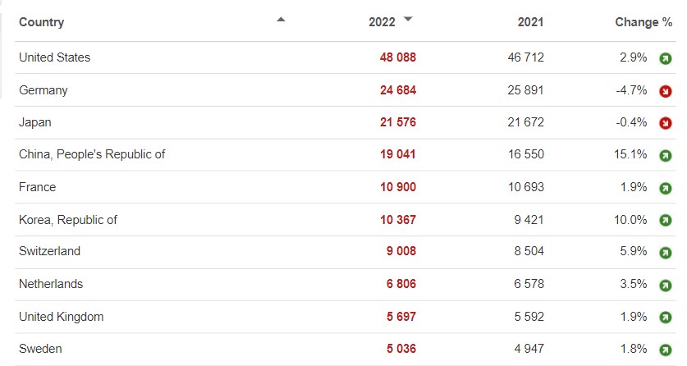Select the United States country name
The width and height of the screenshot is (687, 366).
[x=55, y=57]
